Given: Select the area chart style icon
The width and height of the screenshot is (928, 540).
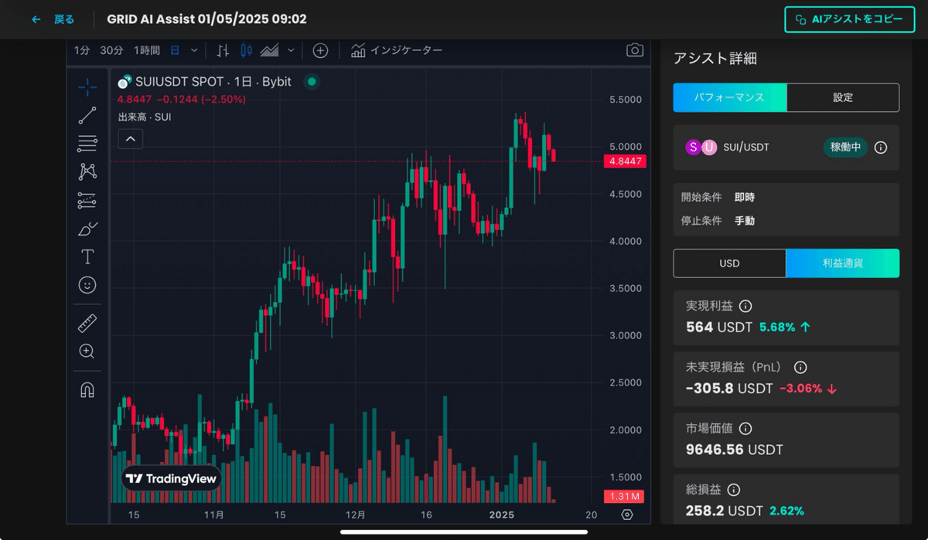Looking at the screenshot, I should click(x=269, y=50).
